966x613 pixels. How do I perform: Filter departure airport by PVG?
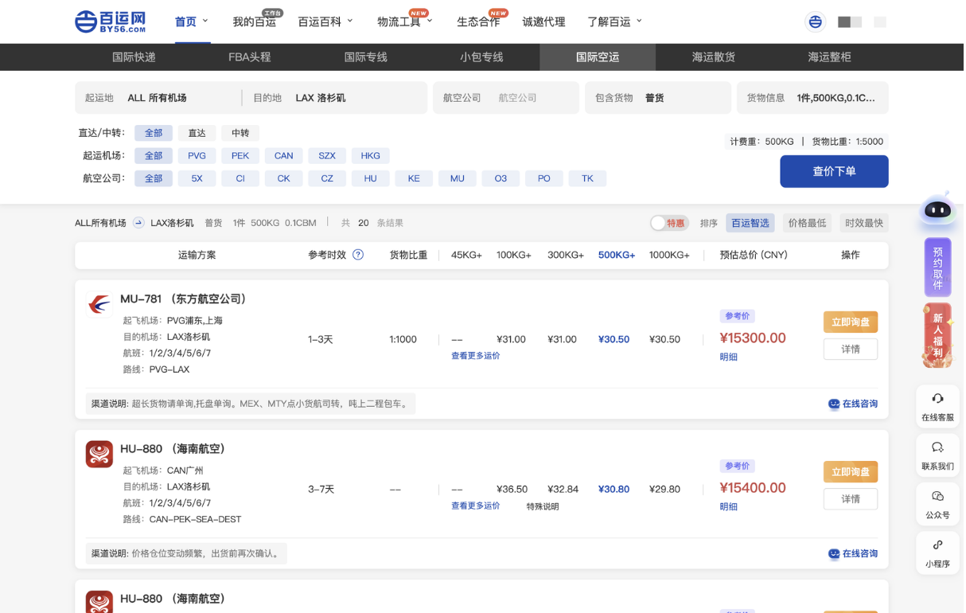point(197,155)
